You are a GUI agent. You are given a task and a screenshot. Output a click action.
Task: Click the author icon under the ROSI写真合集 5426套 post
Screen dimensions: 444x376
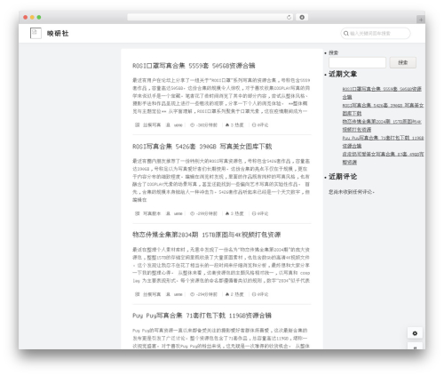[x=168, y=213]
